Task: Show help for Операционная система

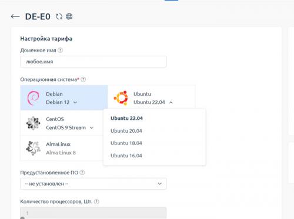Action: click(83, 79)
